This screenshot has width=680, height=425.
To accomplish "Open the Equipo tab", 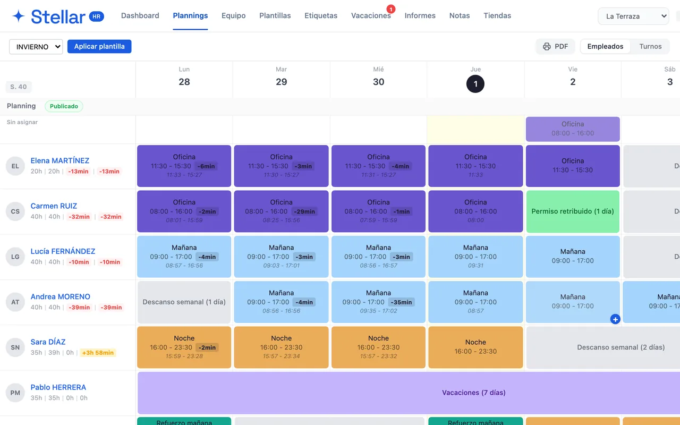I will pyautogui.click(x=234, y=16).
